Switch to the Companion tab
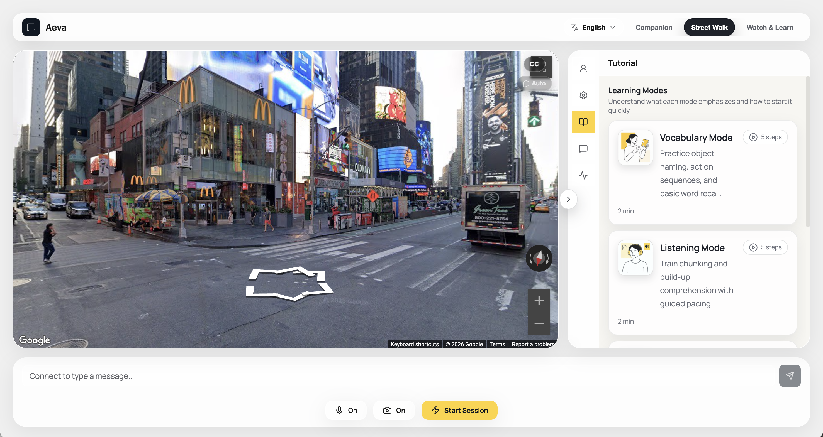The image size is (823, 437). point(653,28)
